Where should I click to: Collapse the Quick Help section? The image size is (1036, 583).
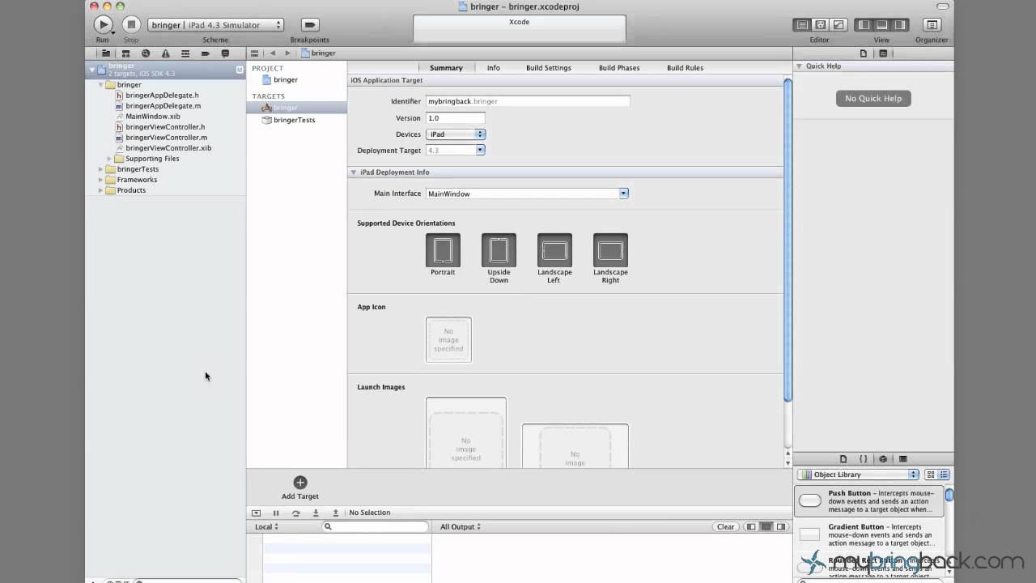800,66
